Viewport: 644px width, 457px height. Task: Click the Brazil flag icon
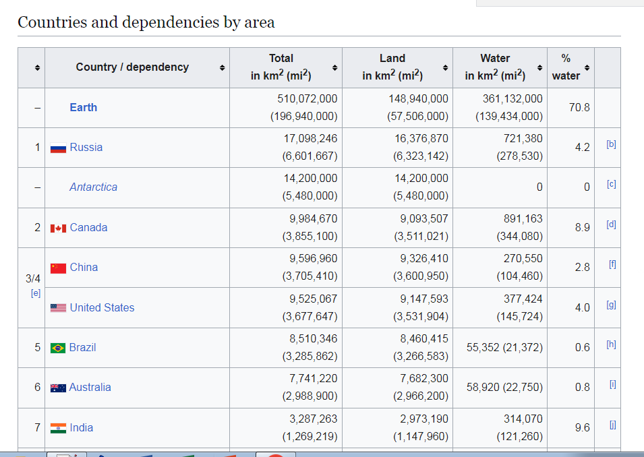point(58,348)
